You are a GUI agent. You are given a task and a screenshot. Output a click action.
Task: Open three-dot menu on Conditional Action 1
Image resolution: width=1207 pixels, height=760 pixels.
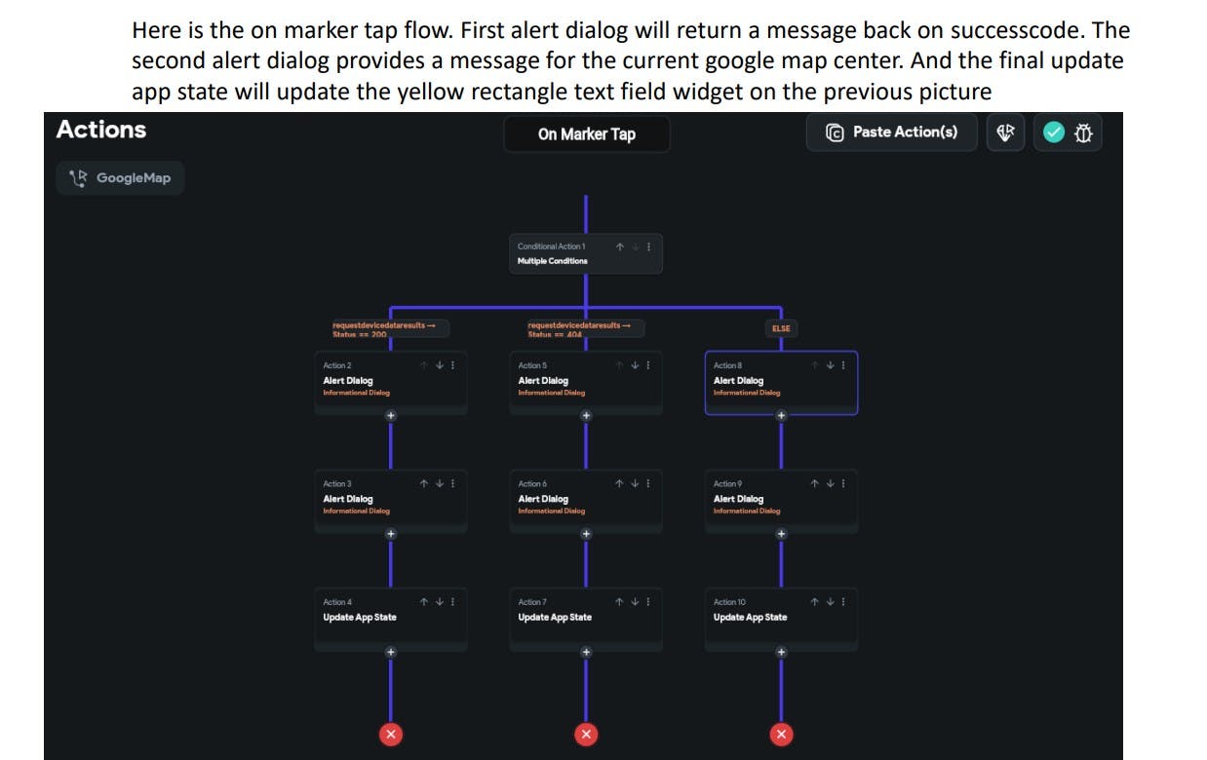coord(649,247)
